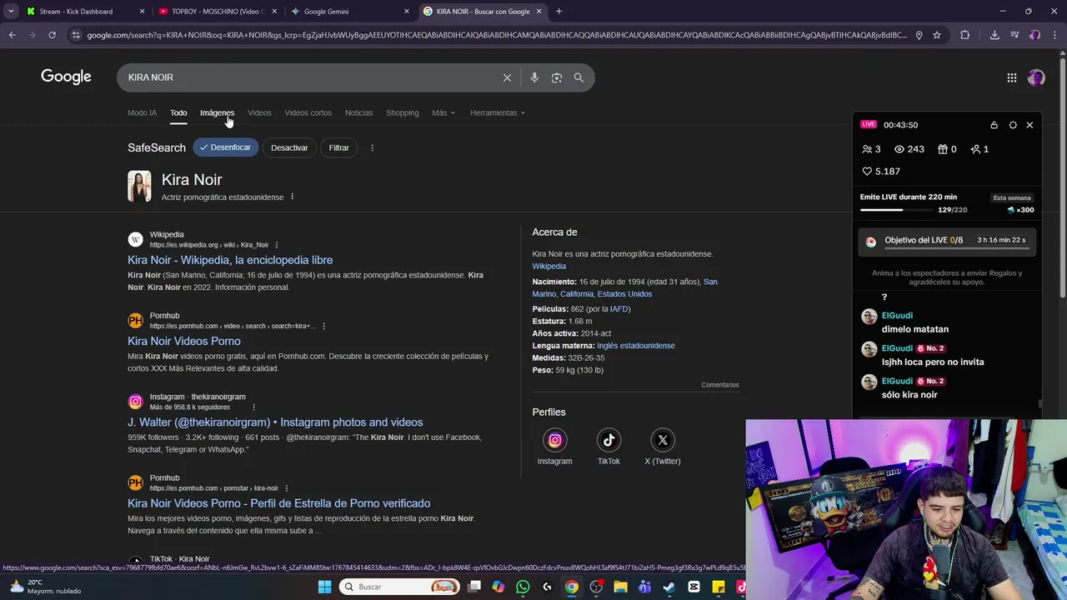This screenshot has width=1067, height=600.
Task: Start voice search with the microphone icon
Action: coord(534,77)
